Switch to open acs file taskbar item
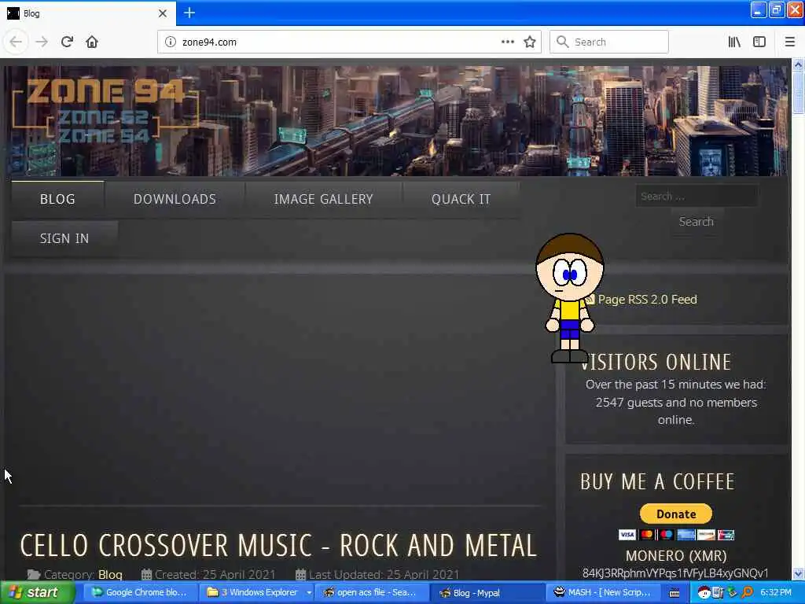Image resolution: width=805 pixels, height=604 pixels. tap(372, 593)
